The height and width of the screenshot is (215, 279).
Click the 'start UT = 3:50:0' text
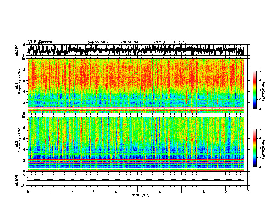[x=170, y=42]
